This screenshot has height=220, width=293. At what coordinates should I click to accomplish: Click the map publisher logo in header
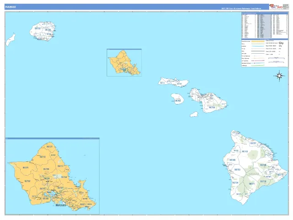(x=276, y=7)
